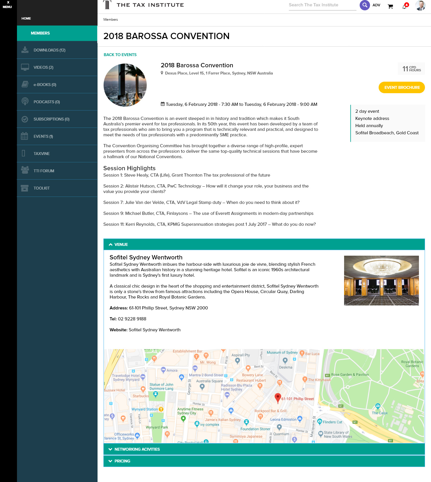Image resolution: width=431 pixels, height=482 pixels.
Task: Open Podcasts (0) in sidebar
Action: click(x=57, y=102)
